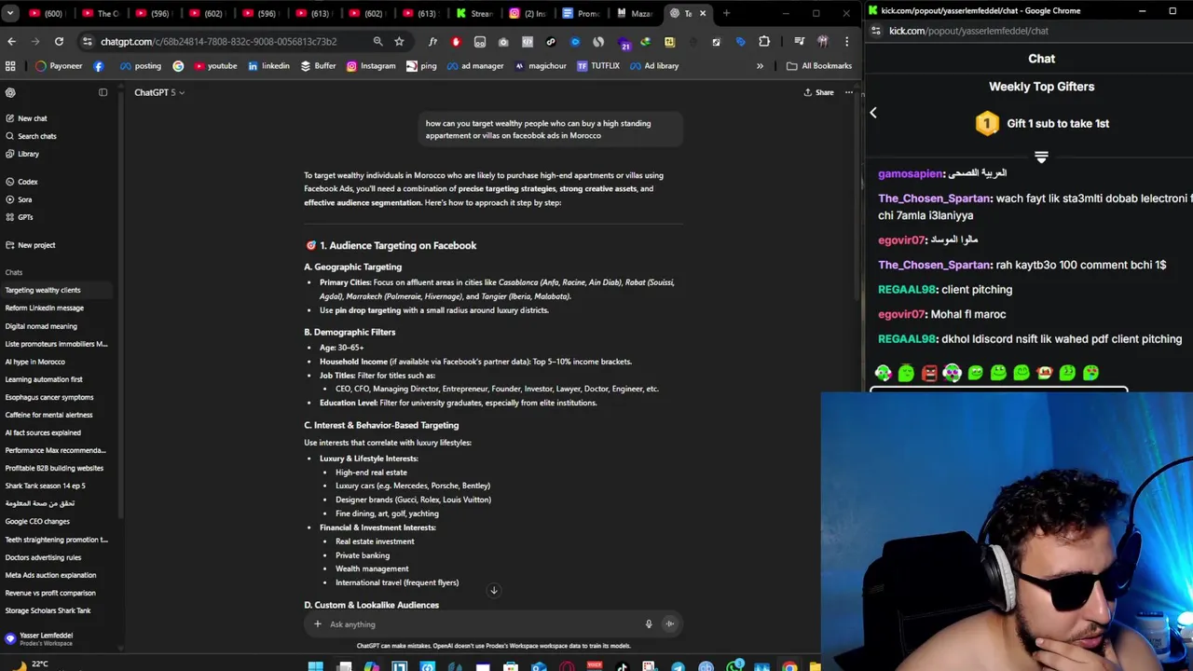This screenshot has width=1193, height=671.
Task: Open chat 'Shark Tank season 14 ep 5'
Action: point(45,486)
